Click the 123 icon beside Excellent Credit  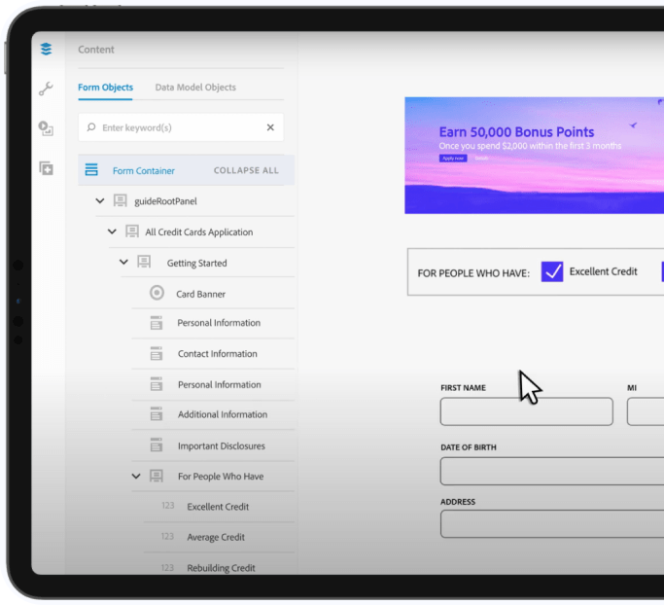coord(167,506)
